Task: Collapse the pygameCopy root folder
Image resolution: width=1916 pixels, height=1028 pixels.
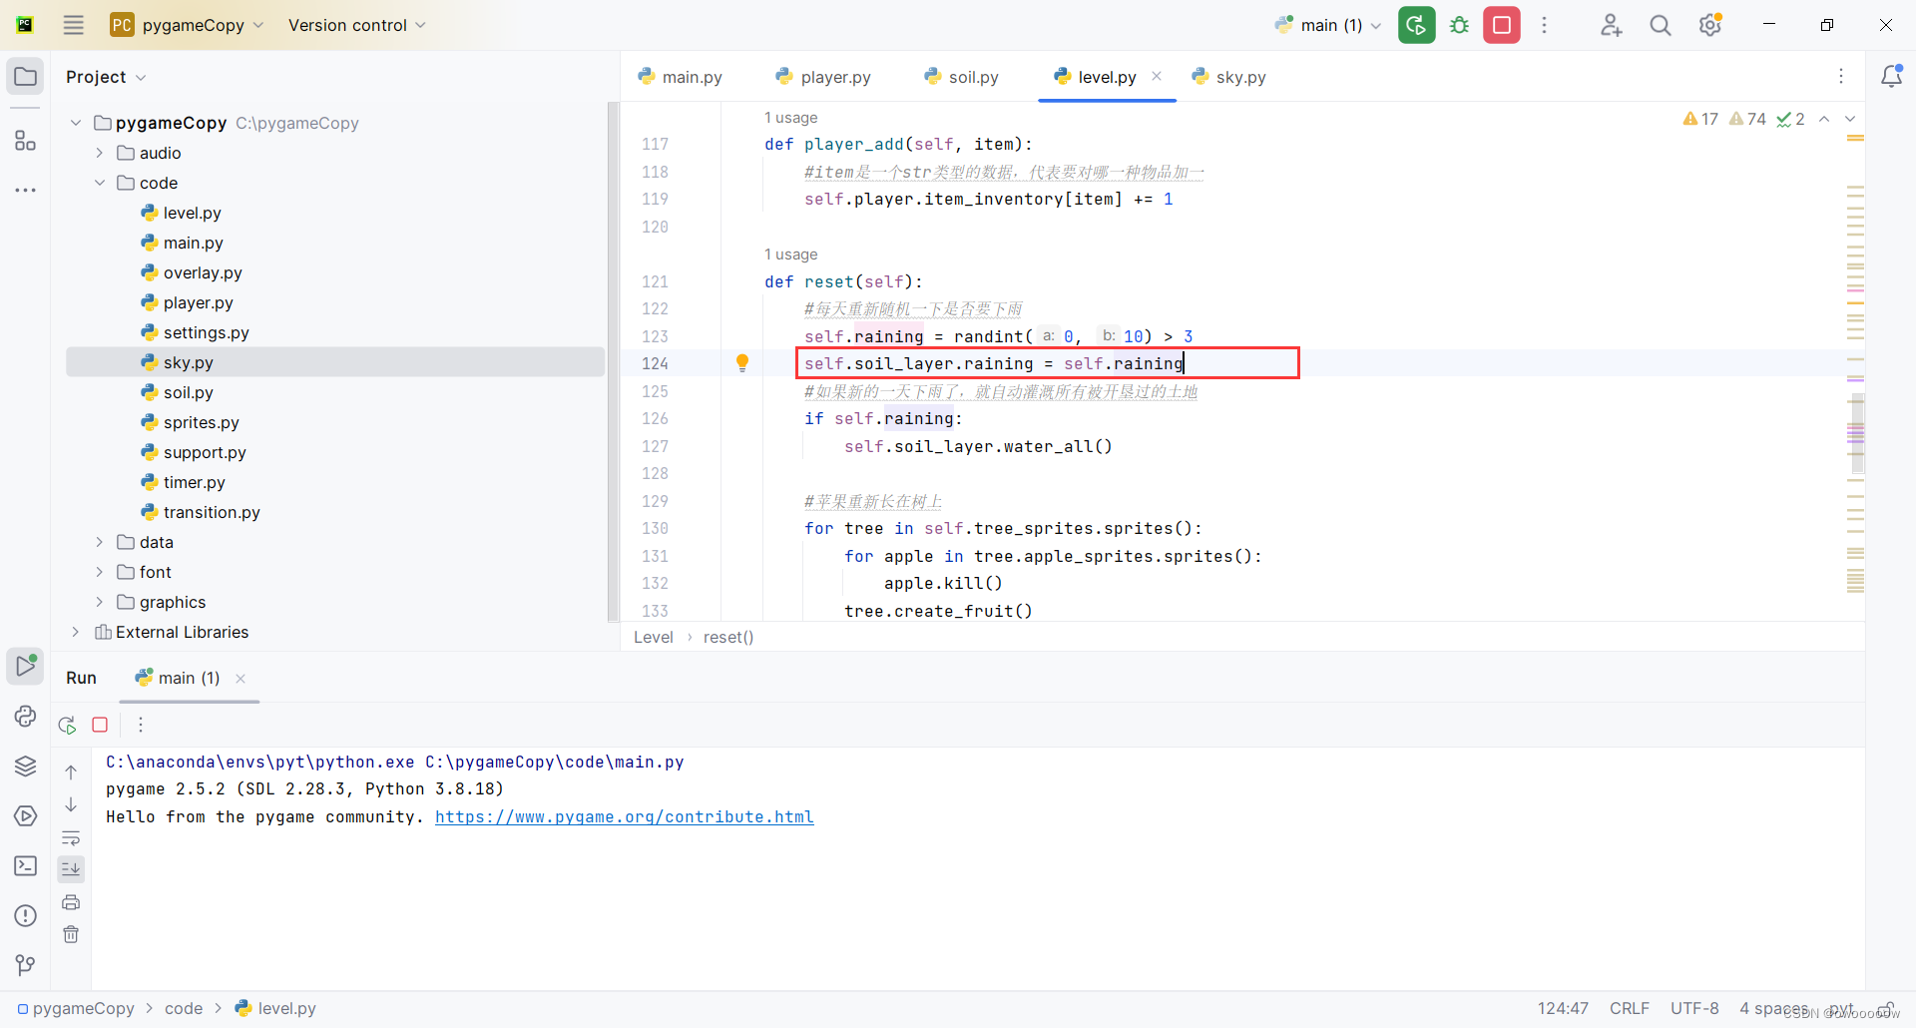Action: click(76, 123)
